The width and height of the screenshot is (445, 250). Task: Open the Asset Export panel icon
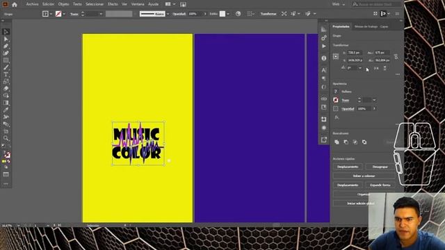324,140
